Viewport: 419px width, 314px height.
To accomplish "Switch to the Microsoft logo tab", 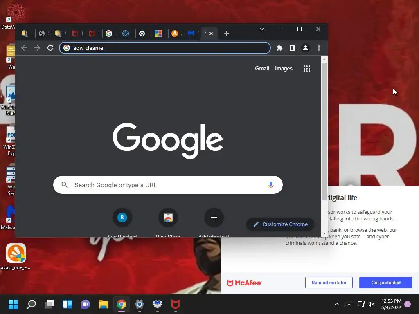I will [158, 34].
